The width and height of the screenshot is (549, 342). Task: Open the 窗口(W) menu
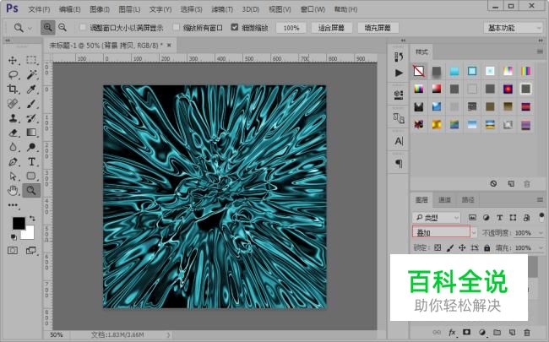[313, 9]
